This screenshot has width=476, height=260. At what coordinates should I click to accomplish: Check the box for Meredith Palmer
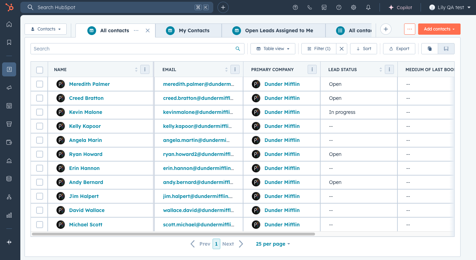40,84
